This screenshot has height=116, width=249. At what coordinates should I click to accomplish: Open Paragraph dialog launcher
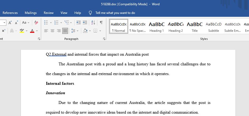click(104, 39)
